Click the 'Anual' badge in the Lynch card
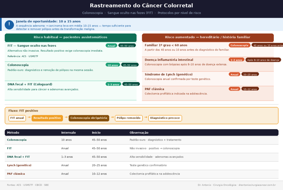Image resolution: width=283 pixels, height=190 pixels. [x=234, y=75]
